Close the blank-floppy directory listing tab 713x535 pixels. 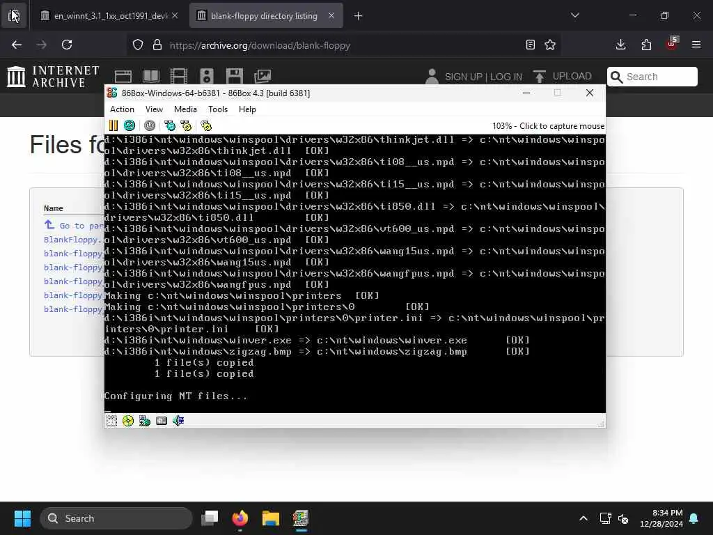click(331, 15)
